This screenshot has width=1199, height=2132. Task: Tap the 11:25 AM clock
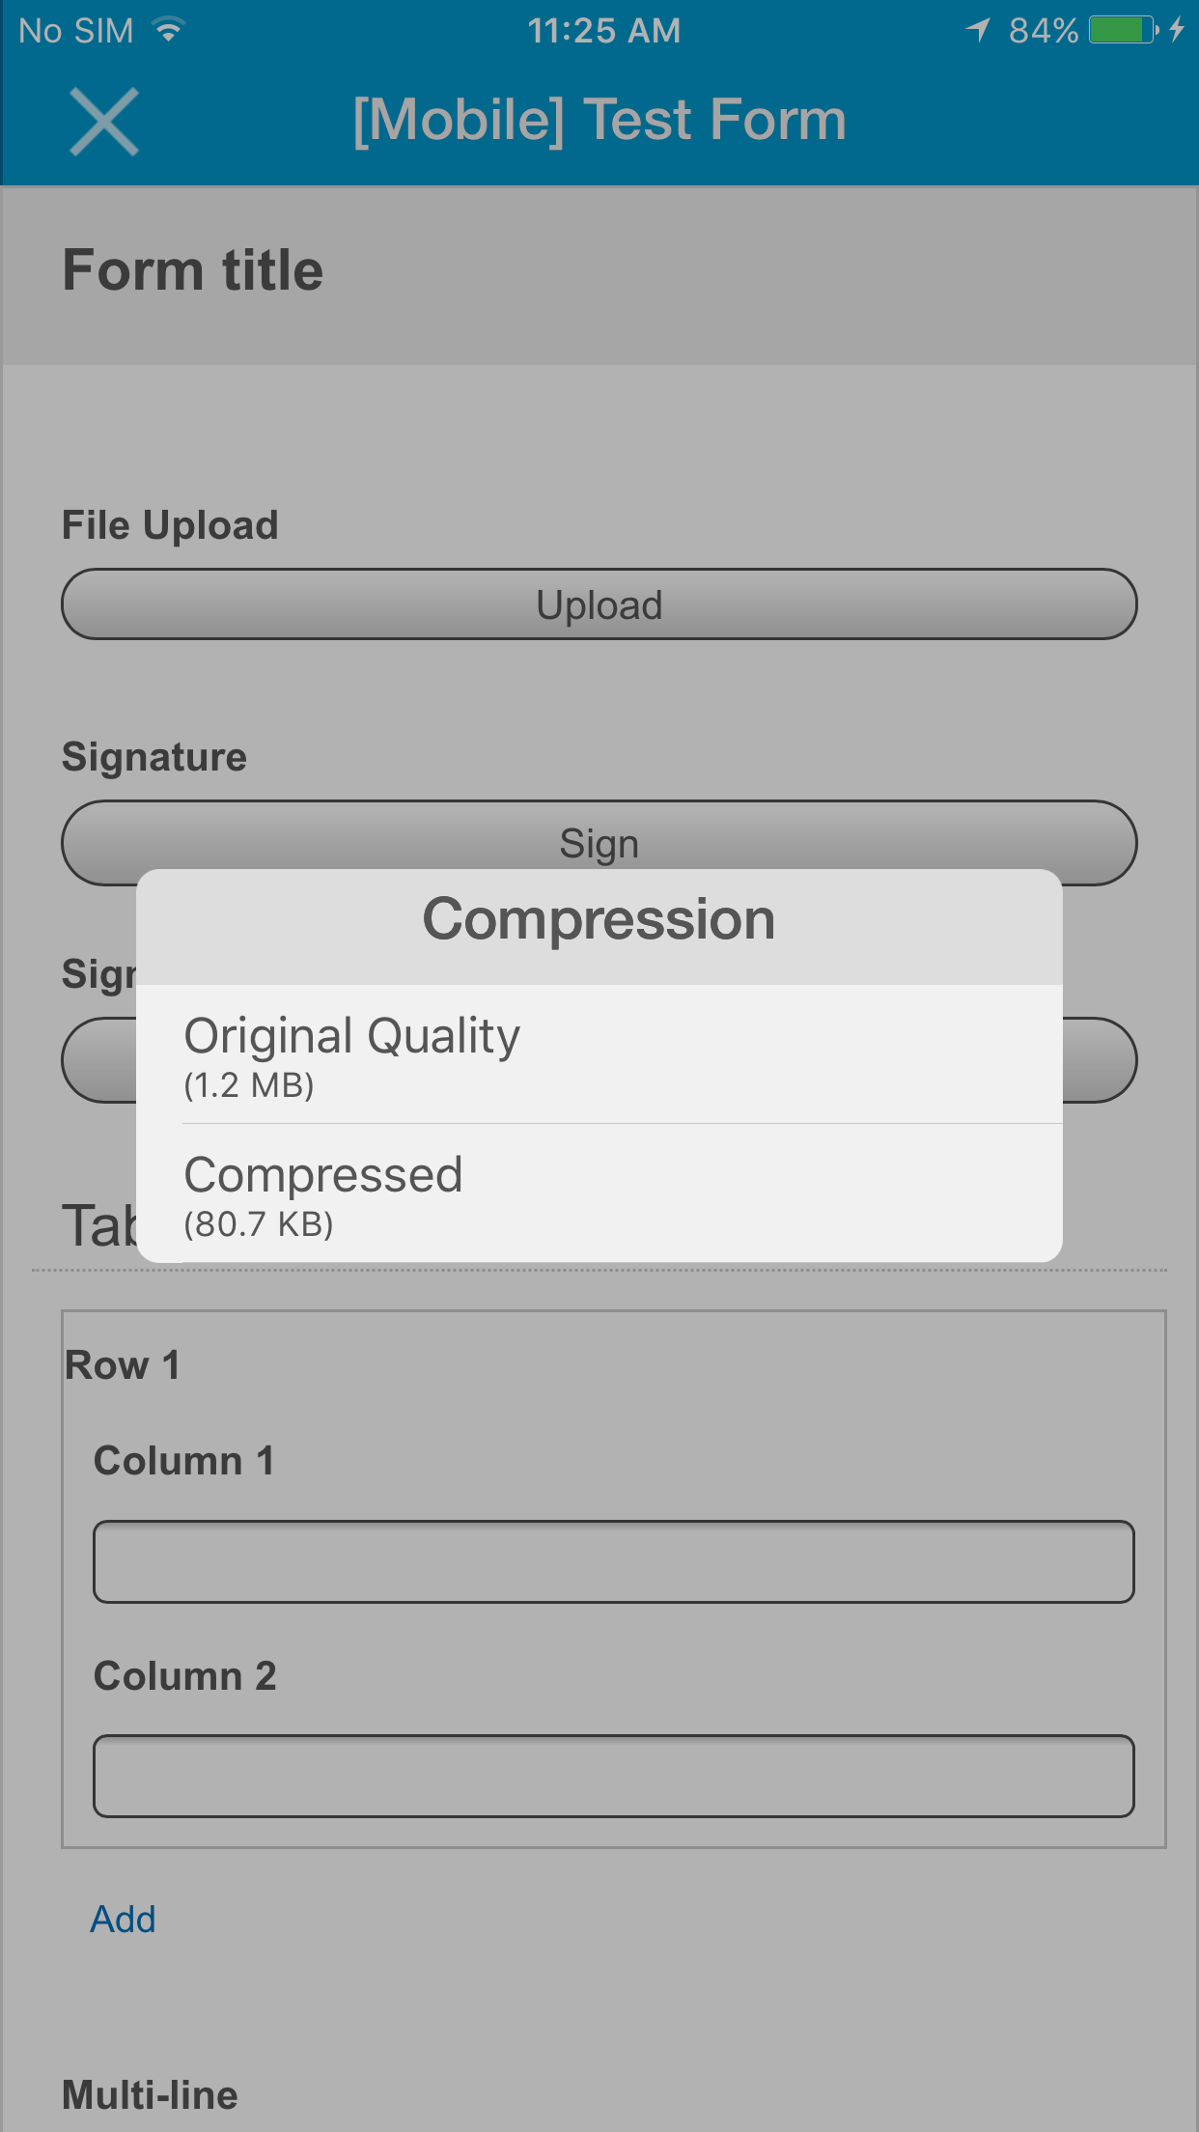[x=603, y=31]
